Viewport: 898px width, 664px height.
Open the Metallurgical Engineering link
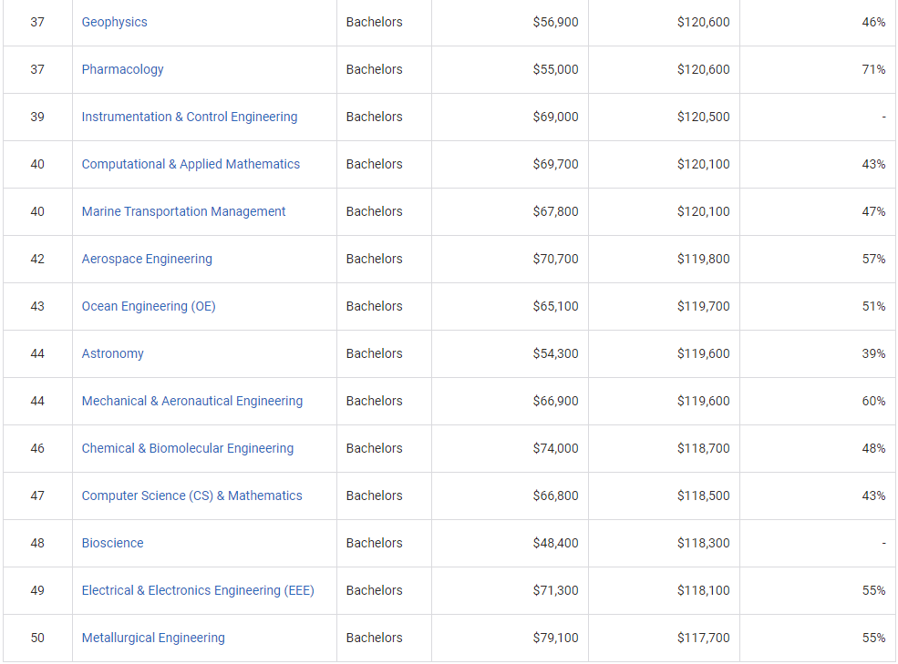pyautogui.click(x=153, y=638)
